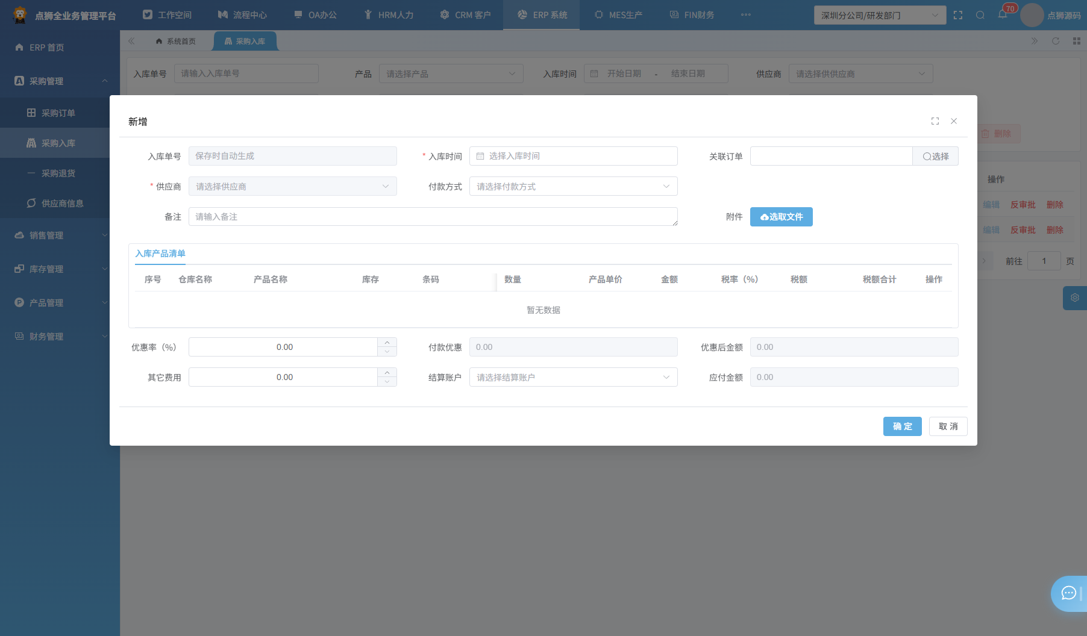Open the 产品 filter dropdown
Viewport: 1087px width, 636px height.
(451, 73)
